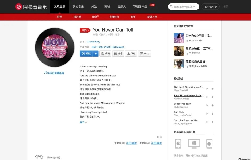The image size is (251, 160).
Task: Expand the lyrics with 展开
Action: pos(83,122)
